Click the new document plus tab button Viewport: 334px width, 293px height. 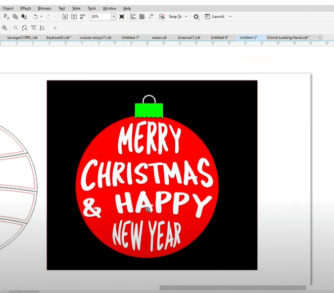click(320, 38)
